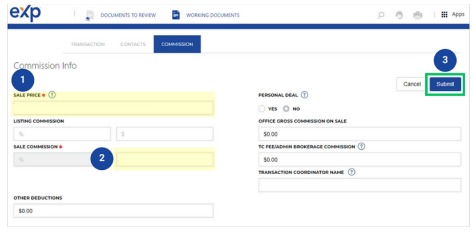
Task: Click Transaction Coordinator Name help icon
Action: pos(352,172)
